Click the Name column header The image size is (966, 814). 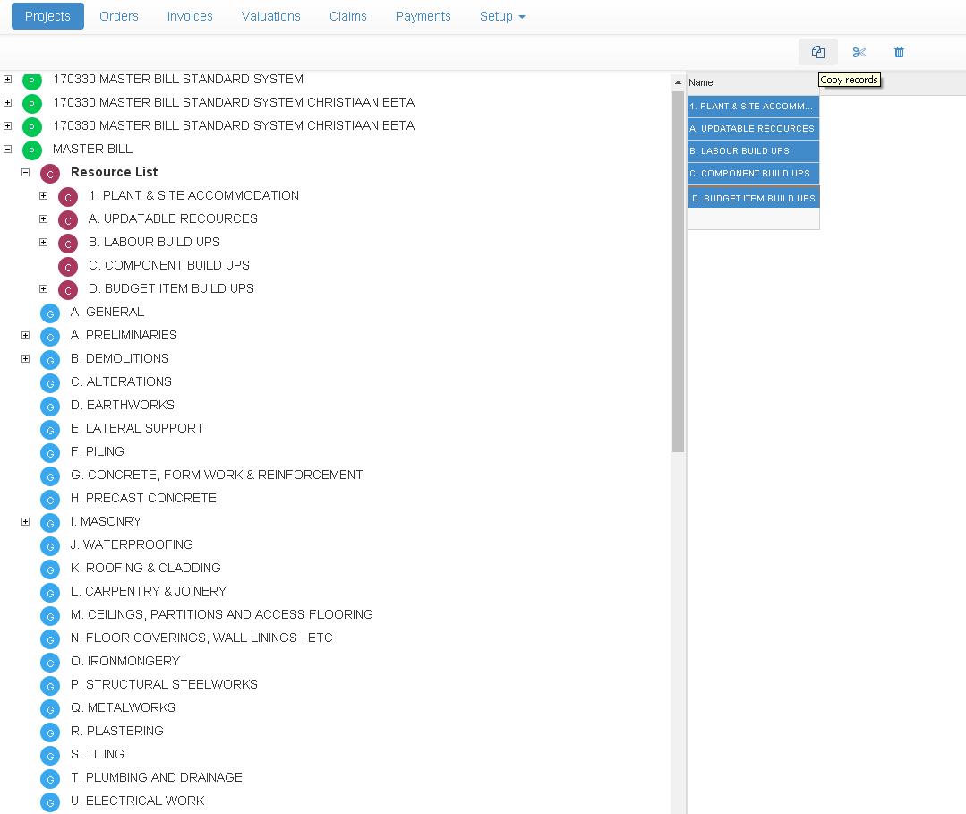(x=753, y=82)
